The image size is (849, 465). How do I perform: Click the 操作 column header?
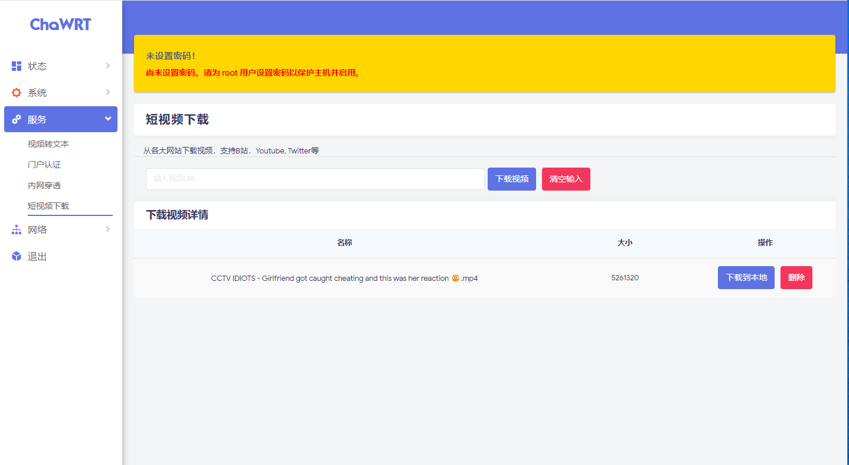click(765, 243)
